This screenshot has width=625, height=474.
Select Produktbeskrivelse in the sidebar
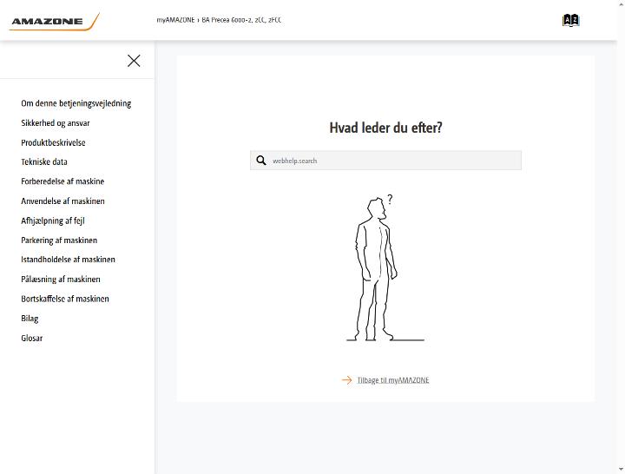(53, 142)
